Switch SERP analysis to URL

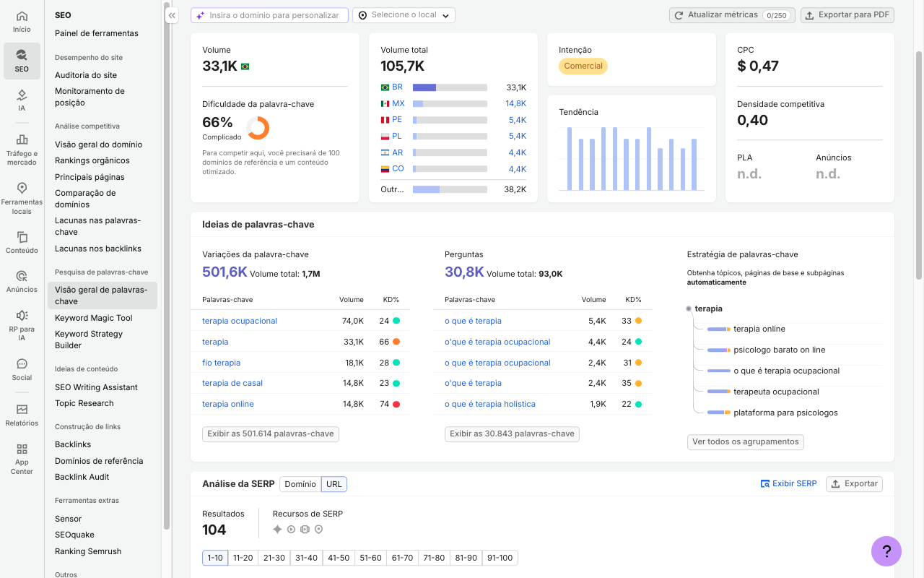tap(334, 484)
